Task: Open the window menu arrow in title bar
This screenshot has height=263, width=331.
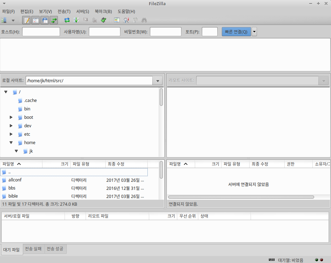Action: pos(4,4)
